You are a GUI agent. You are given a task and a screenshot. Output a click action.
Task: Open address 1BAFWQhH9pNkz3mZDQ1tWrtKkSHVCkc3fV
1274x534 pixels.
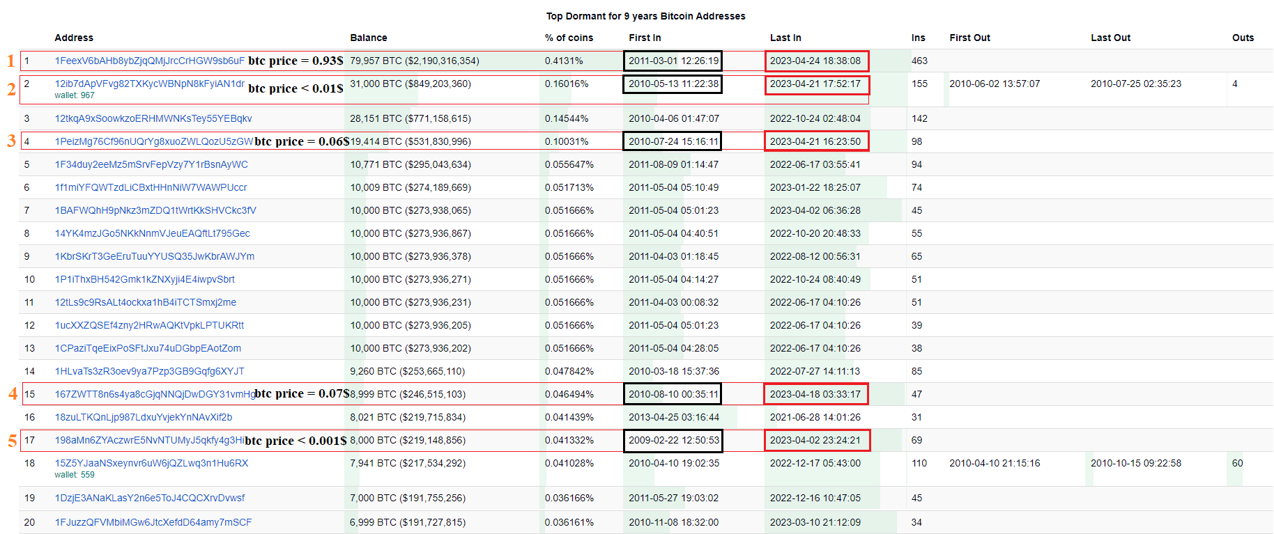155,210
